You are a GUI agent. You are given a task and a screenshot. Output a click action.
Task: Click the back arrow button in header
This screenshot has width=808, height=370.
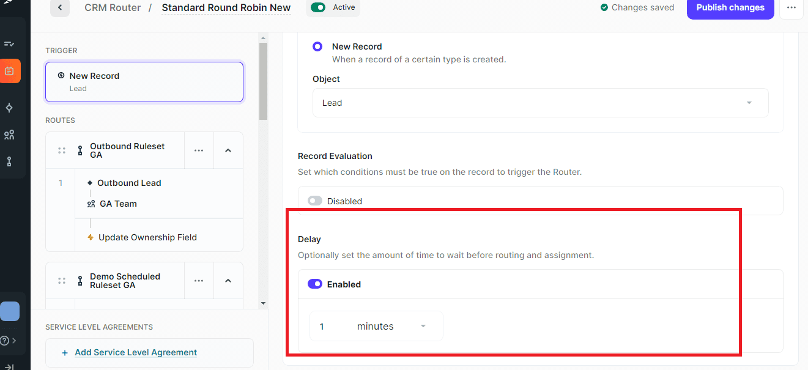[60, 8]
